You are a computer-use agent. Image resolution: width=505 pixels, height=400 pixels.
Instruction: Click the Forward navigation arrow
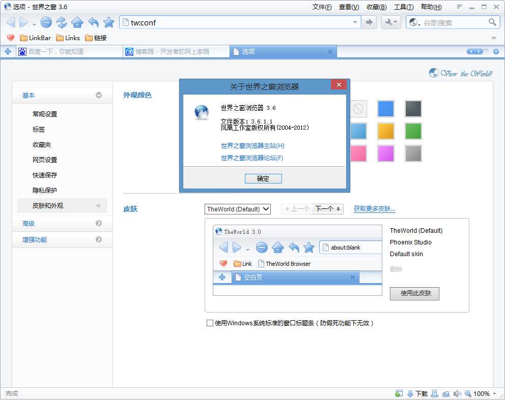[x=23, y=22]
